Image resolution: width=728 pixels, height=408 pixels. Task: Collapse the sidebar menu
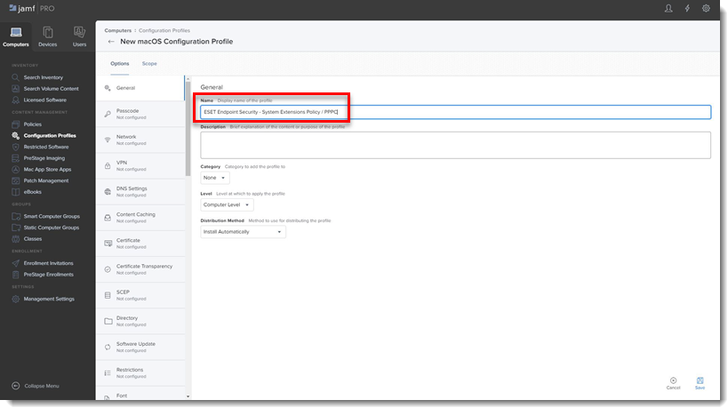coord(36,386)
